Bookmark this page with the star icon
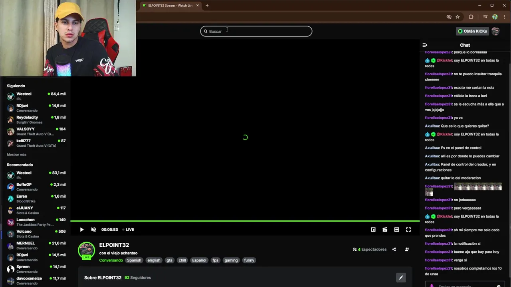 coord(458,17)
